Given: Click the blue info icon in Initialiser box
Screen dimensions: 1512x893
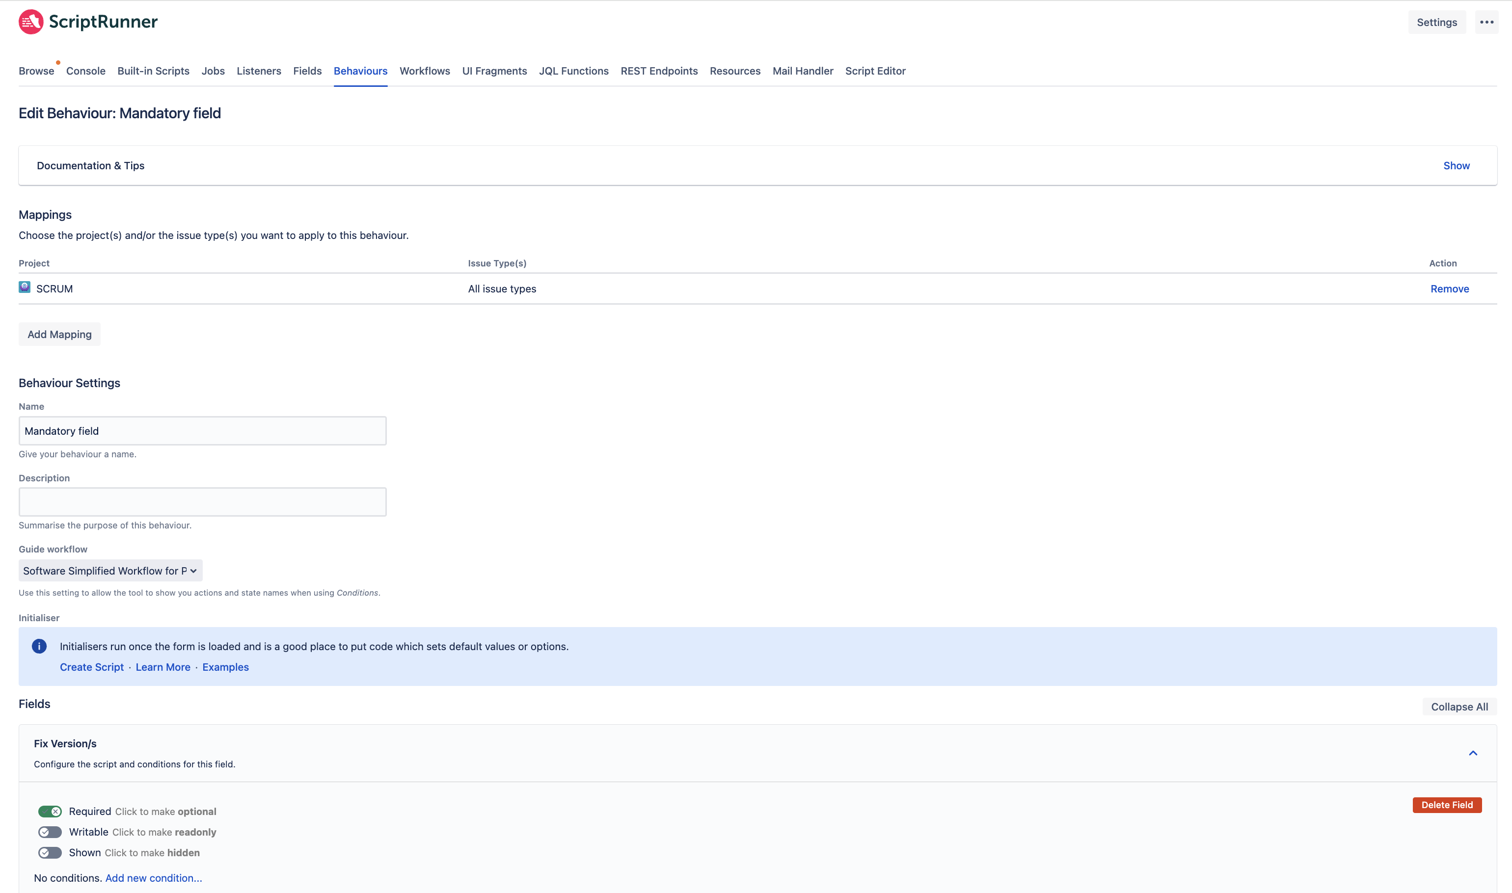Looking at the screenshot, I should 39,646.
